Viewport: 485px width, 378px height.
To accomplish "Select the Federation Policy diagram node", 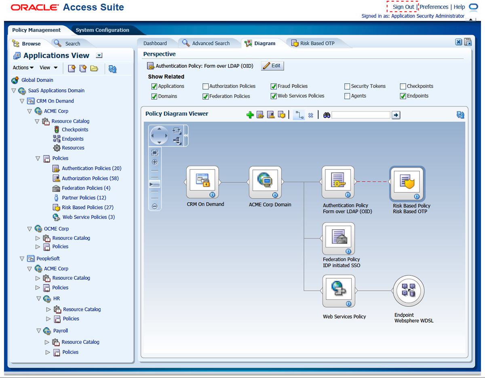I will tap(338, 239).
